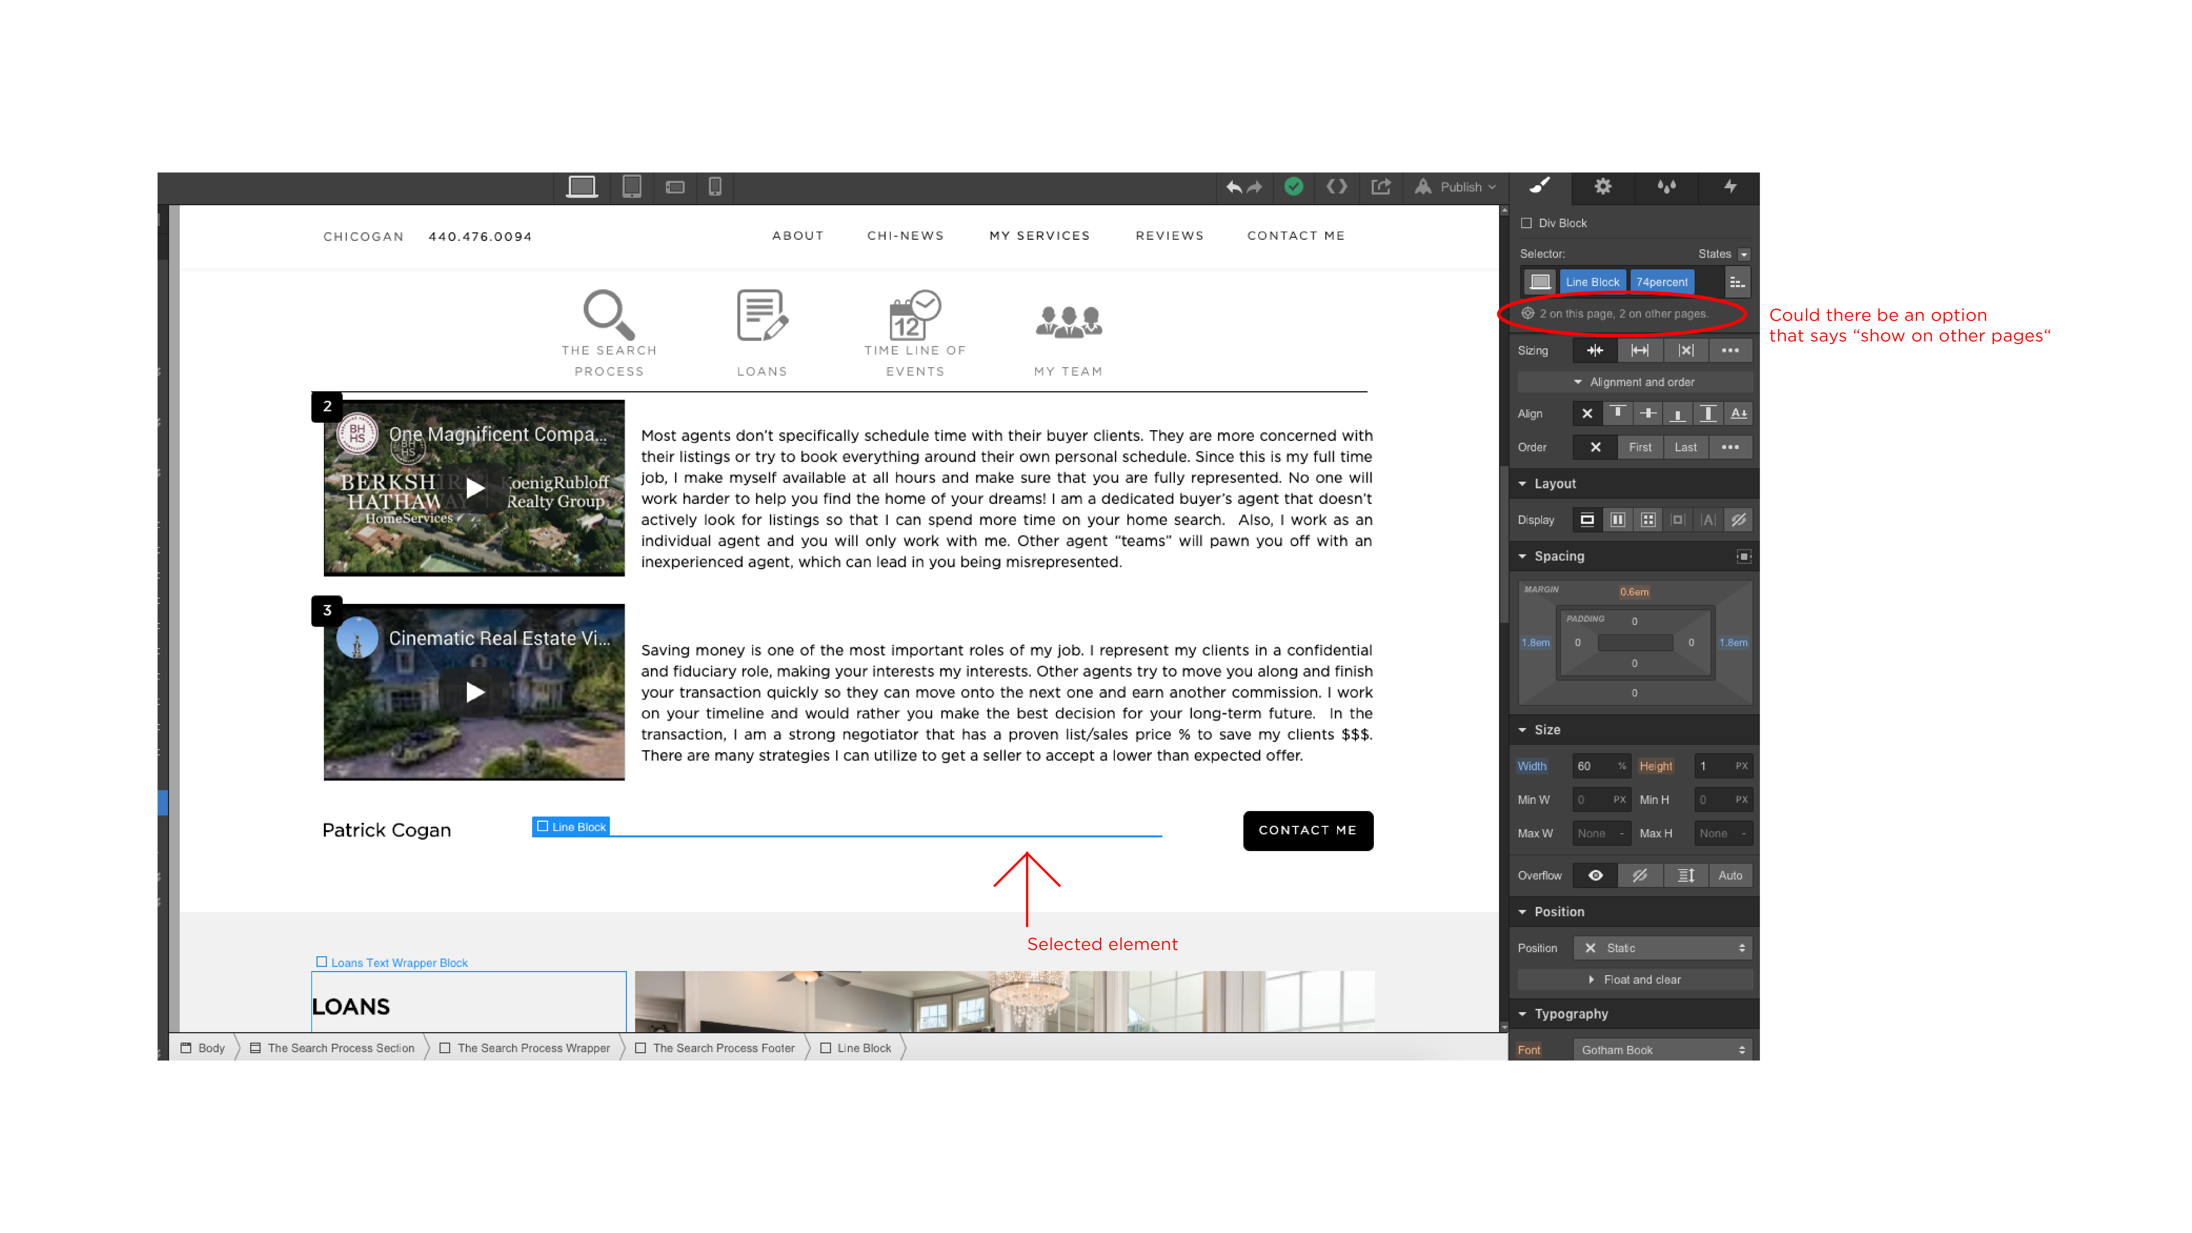Image resolution: width=2192 pixels, height=1233 pixels.
Task: Align self to top
Action: (1618, 413)
